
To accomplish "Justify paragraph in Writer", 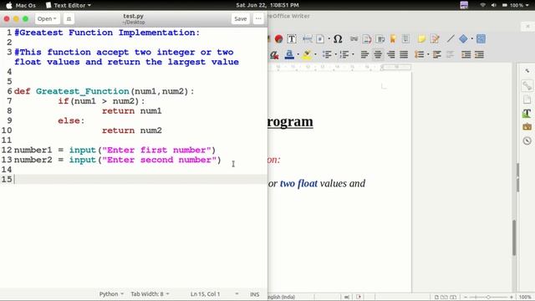I will click(x=404, y=54).
